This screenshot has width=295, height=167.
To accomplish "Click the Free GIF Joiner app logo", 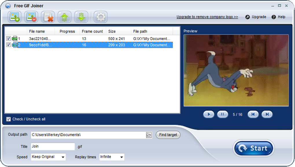I will click(8, 6).
